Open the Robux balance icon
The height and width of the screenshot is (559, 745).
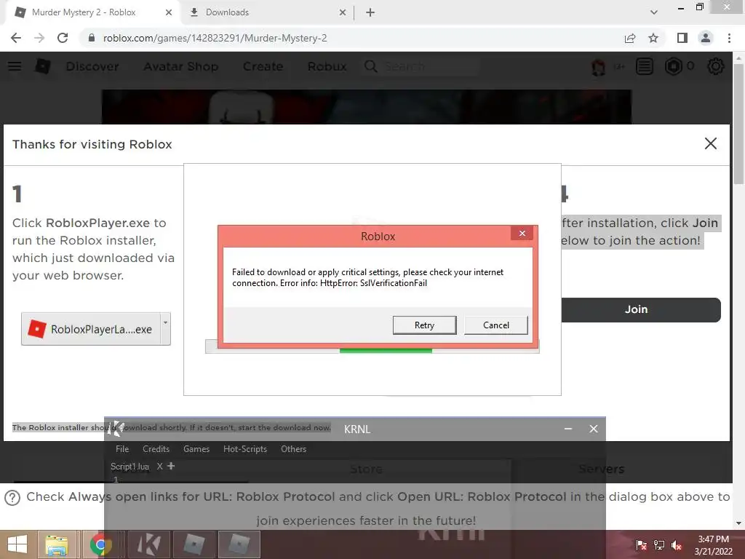click(x=673, y=66)
